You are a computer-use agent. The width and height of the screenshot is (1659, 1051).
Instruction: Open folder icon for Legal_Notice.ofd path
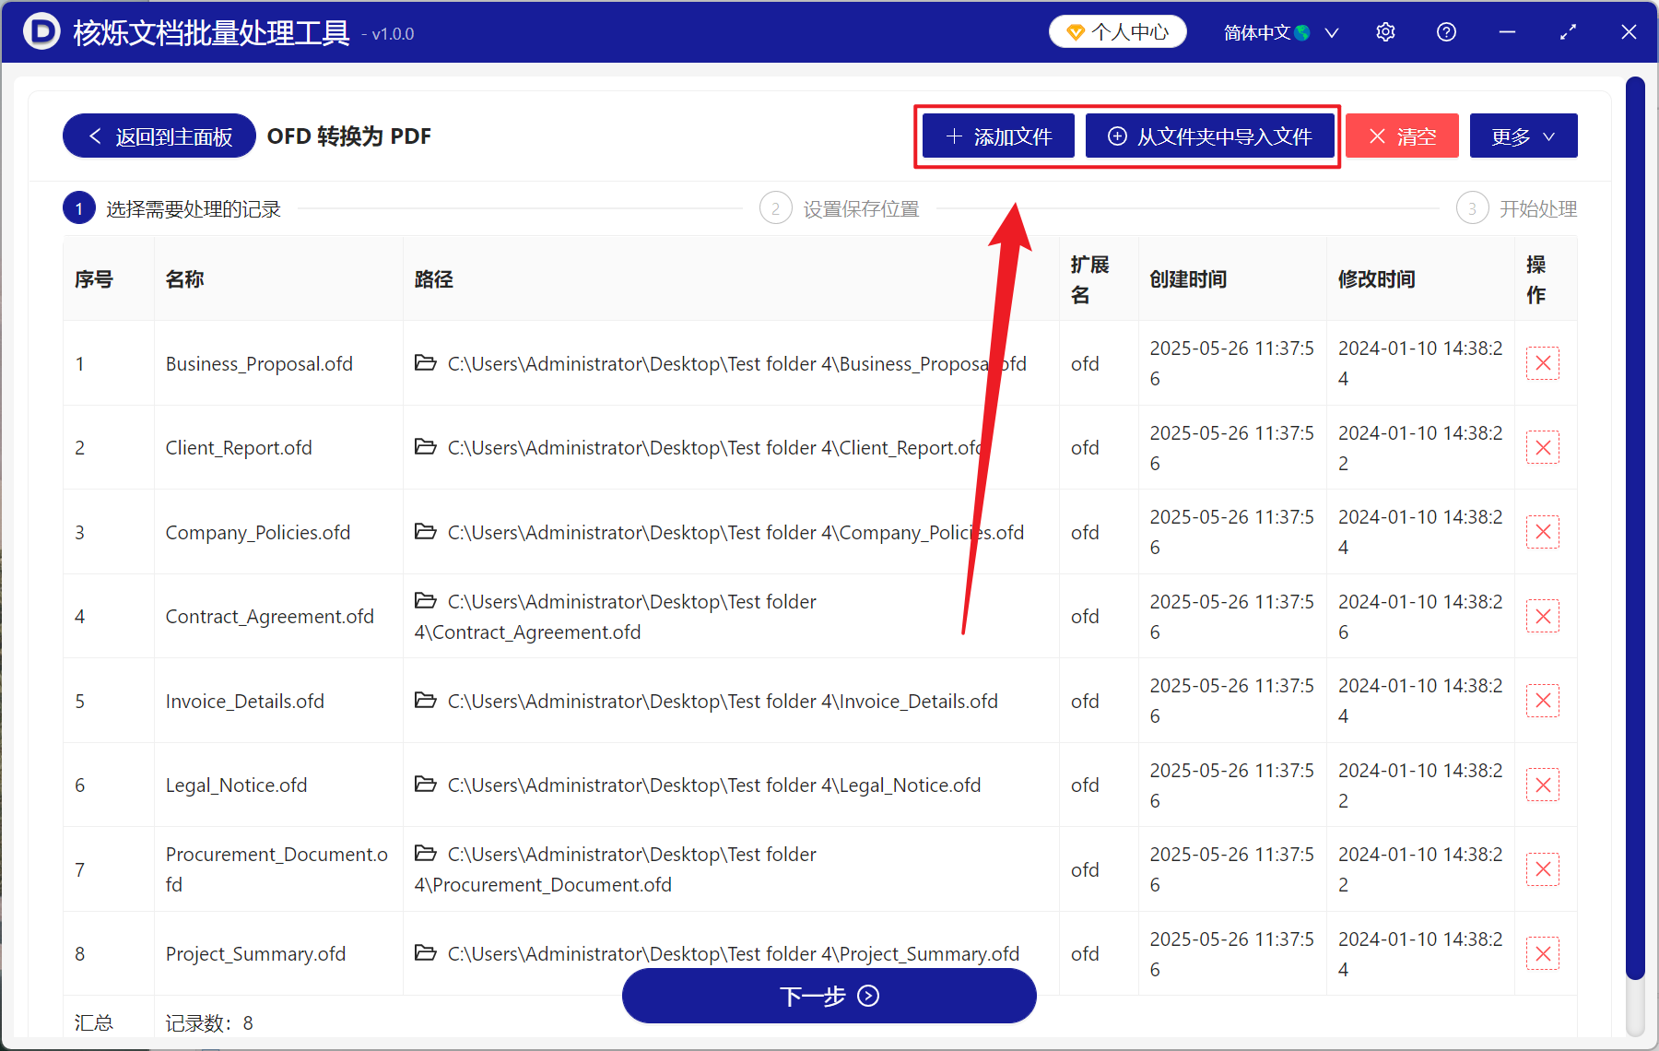[x=425, y=784]
